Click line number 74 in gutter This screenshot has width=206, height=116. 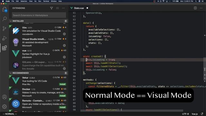click(74, 56)
